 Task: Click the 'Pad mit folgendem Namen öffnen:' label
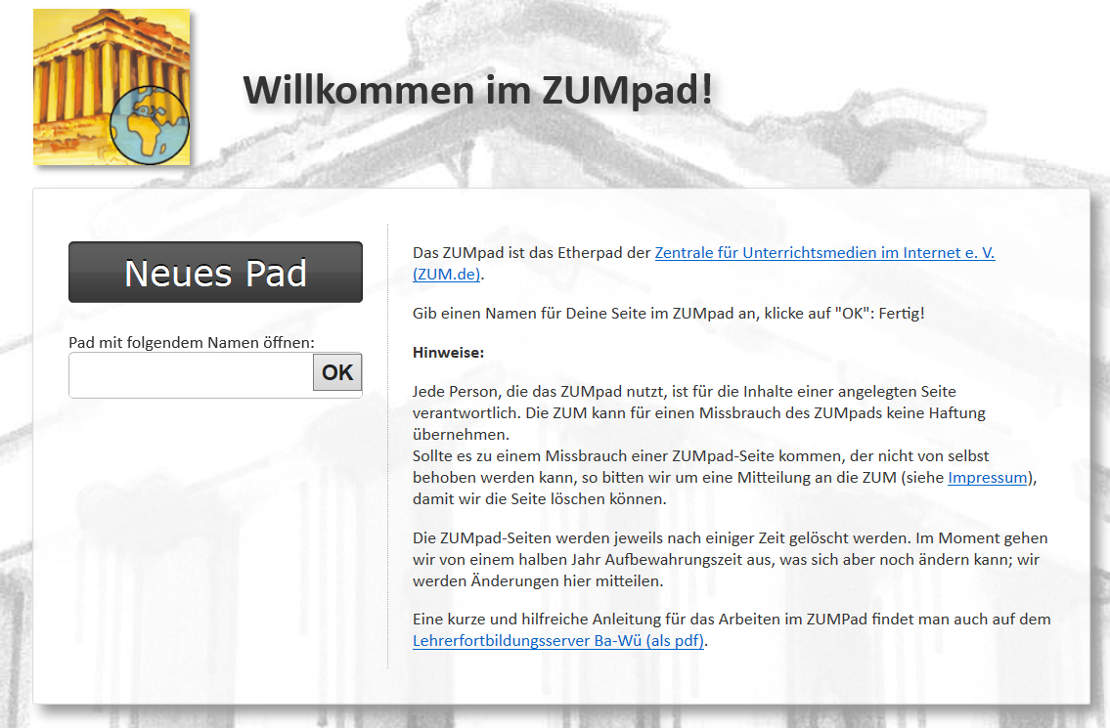pyautogui.click(x=192, y=342)
